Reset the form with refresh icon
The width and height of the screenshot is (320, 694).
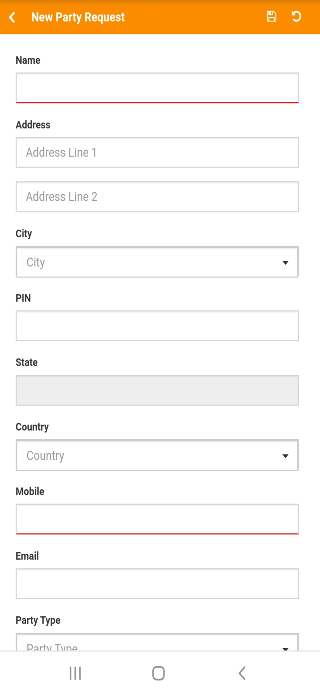pyautogui.click(x=296, y=16)
